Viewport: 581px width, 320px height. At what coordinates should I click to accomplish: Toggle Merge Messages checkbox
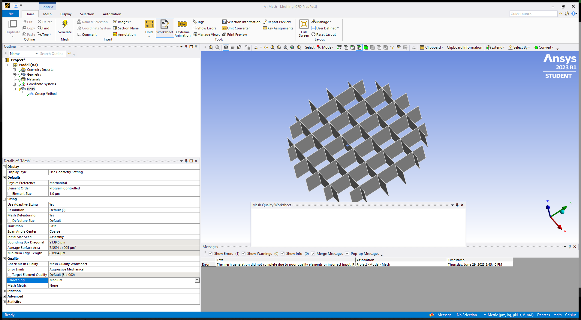coord(313,254)
